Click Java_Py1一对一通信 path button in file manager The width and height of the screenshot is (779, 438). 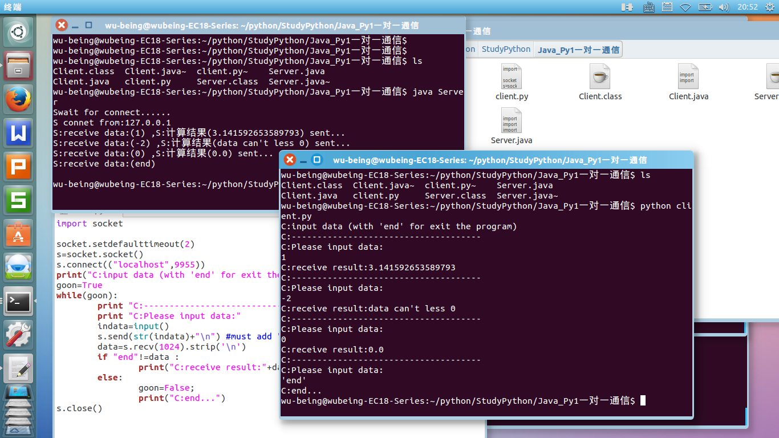(x=578, y=50)
